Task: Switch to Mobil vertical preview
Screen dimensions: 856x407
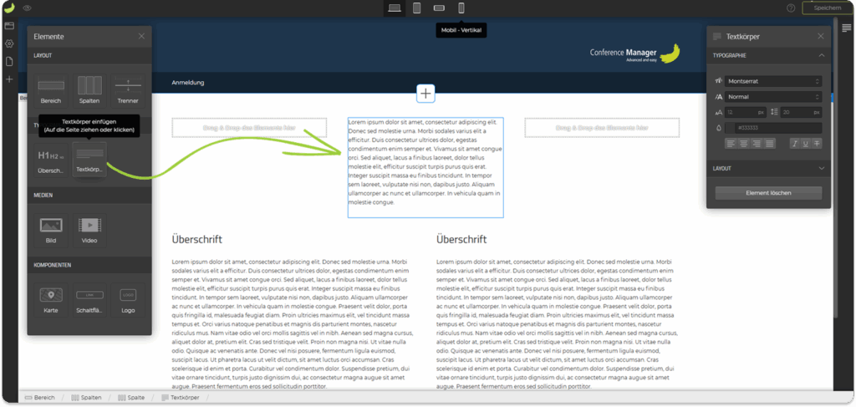Action: [x=461, y=8]
